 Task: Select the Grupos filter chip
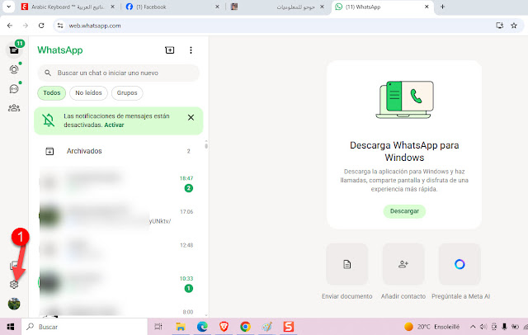pos(127,93)
